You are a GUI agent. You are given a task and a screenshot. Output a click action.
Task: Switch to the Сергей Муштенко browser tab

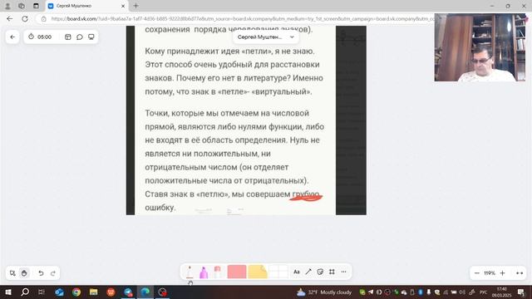pyautogui.click(x=87, y=6)
